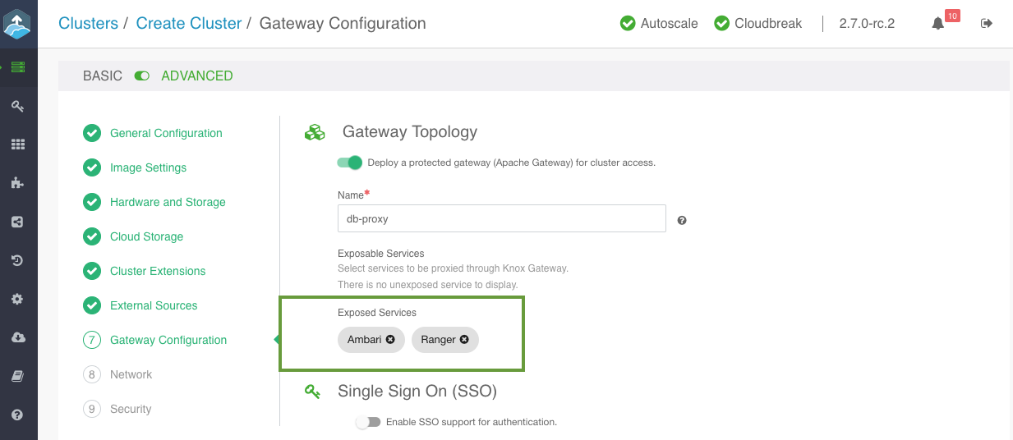Open settings gear icon in the sidebar
Image resolution: width=1013 pixels, height=440 pixels.
click(x=17, y=300)
